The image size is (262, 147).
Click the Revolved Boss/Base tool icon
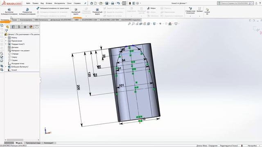27,9
